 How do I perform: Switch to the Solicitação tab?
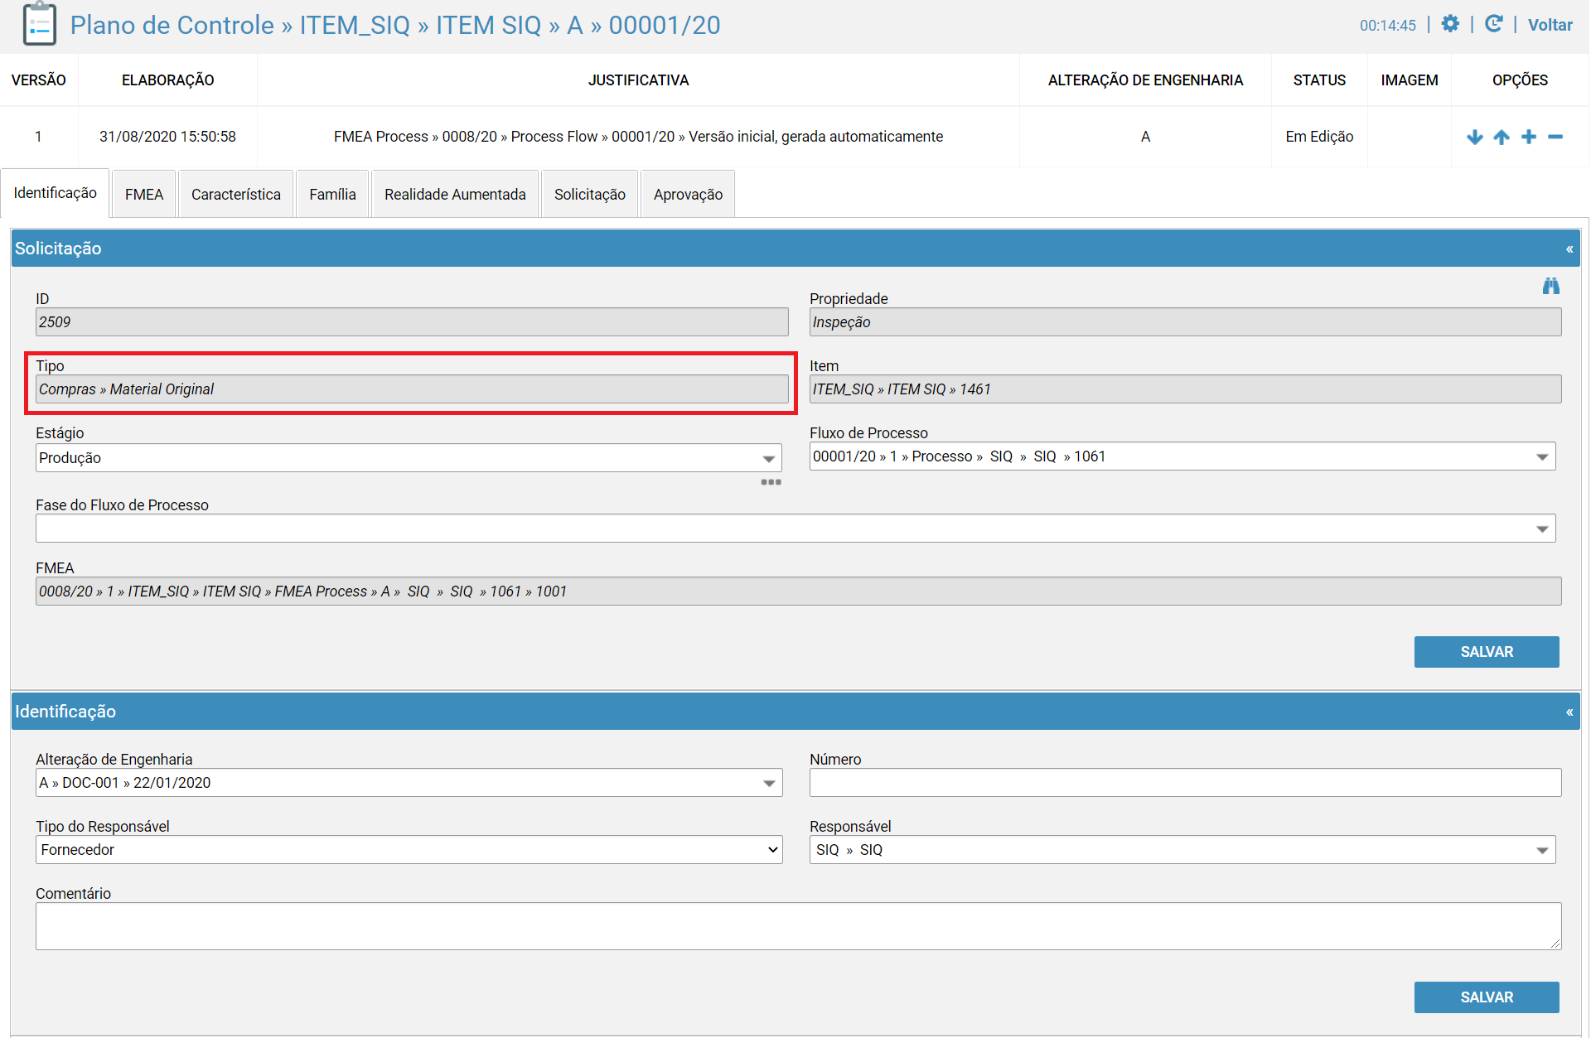coord(590,195)
